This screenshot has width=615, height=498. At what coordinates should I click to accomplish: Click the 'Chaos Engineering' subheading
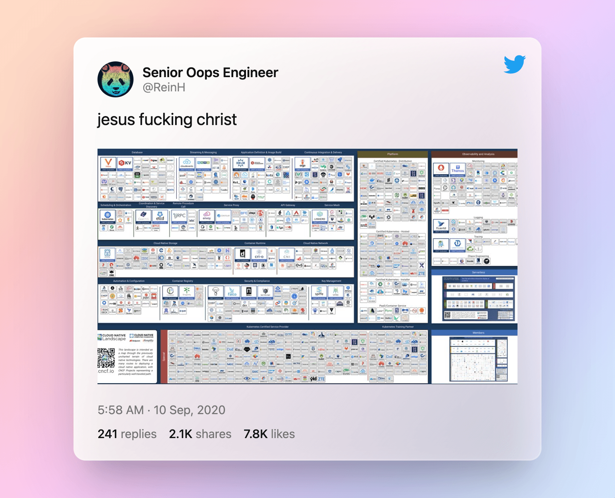[478, 256]
